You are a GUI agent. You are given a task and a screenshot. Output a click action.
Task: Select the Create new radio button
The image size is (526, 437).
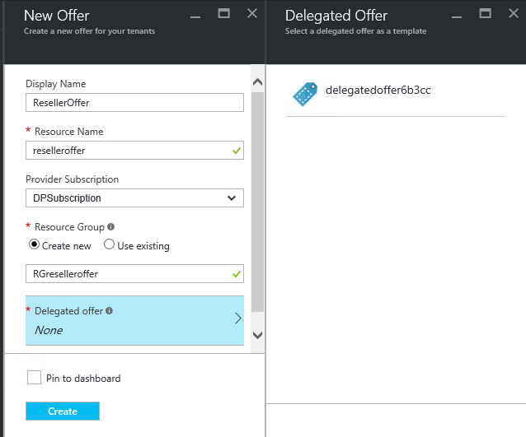coord(35,245)
